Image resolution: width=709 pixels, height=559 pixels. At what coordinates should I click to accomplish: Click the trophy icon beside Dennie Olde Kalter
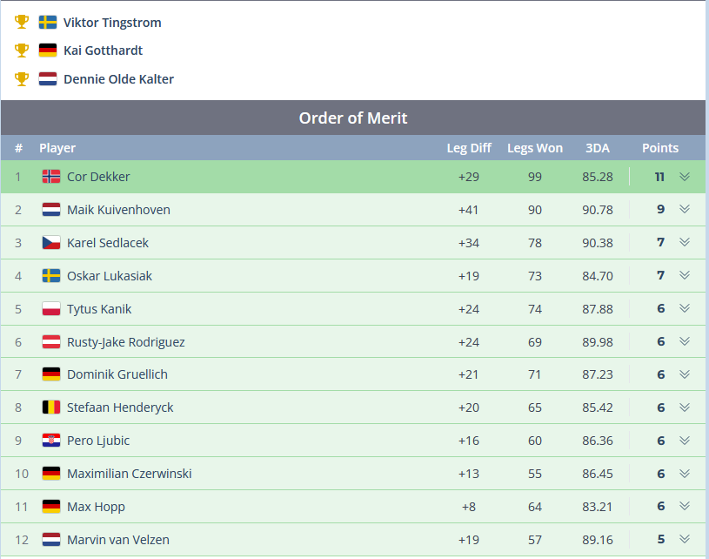[22, 79]
